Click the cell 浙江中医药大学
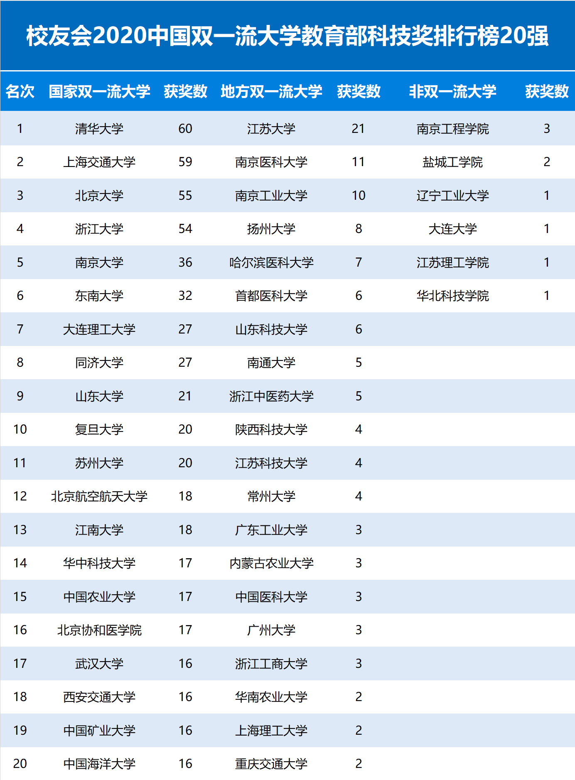The image size is (575, 780). [271, 396]
